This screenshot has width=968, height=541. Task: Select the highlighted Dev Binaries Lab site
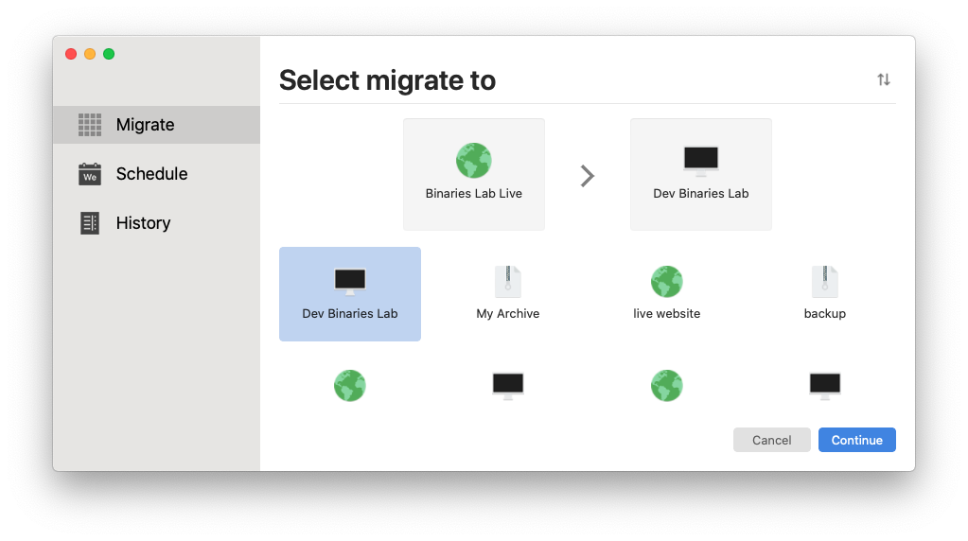(x=350, y=294)
